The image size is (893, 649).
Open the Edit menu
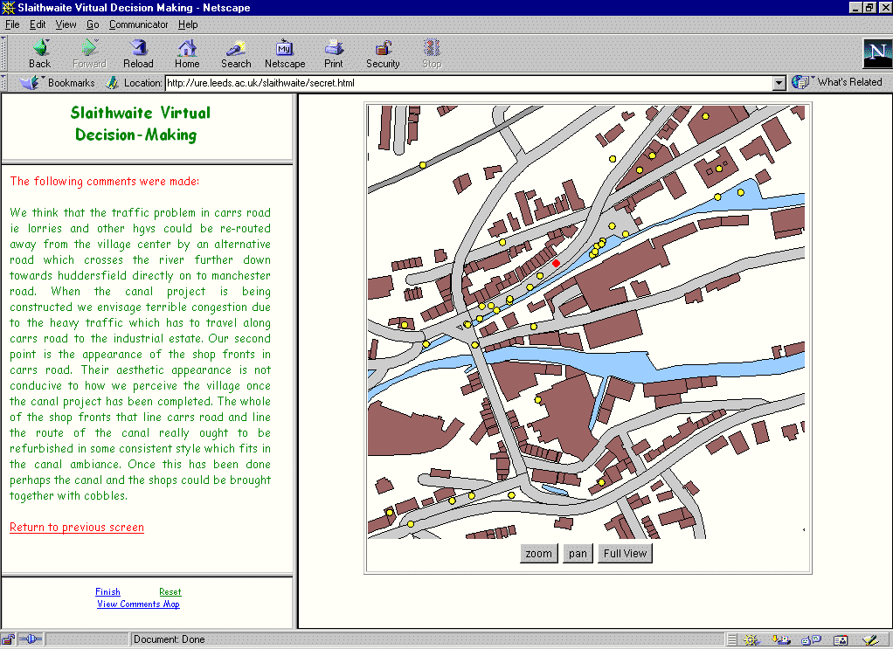tap(38, 24)
